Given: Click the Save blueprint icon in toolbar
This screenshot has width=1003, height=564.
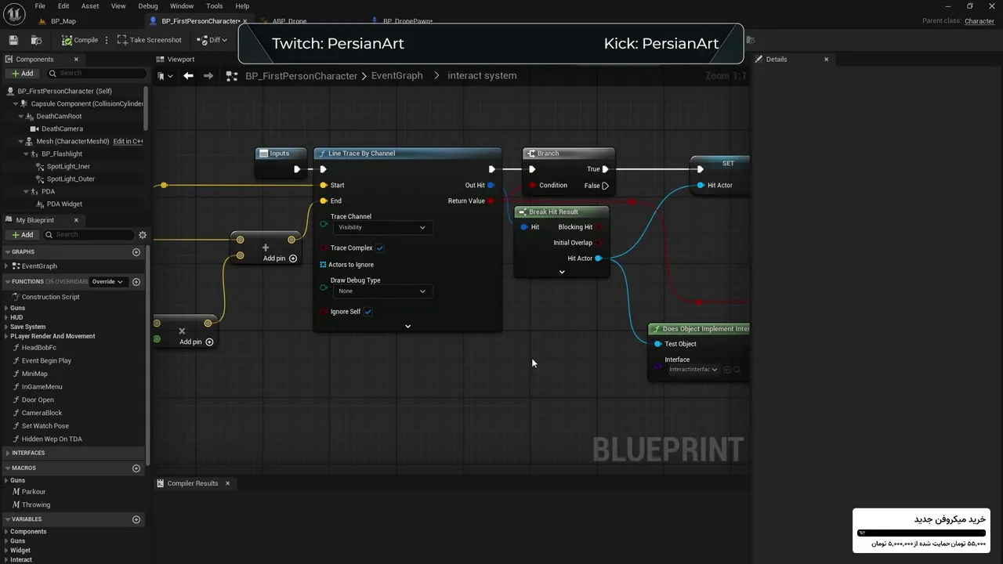Looking at the screenshot, I should [13, 40].
